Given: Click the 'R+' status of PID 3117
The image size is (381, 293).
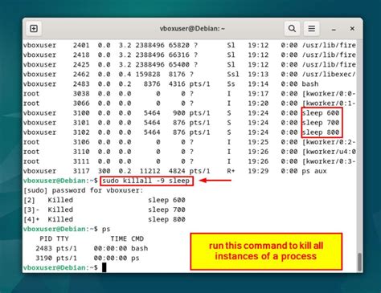Looking at the screenshot, I should [x=231, y=171].
